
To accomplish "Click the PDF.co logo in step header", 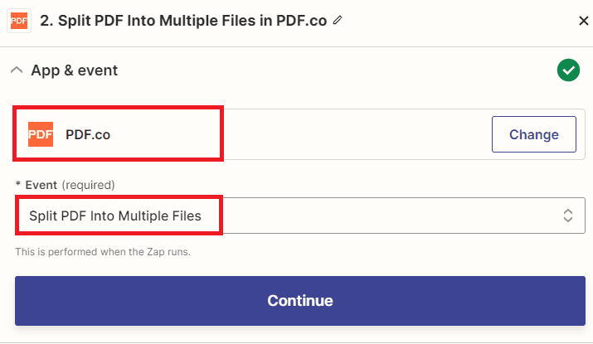I will (x=20, y=20).
